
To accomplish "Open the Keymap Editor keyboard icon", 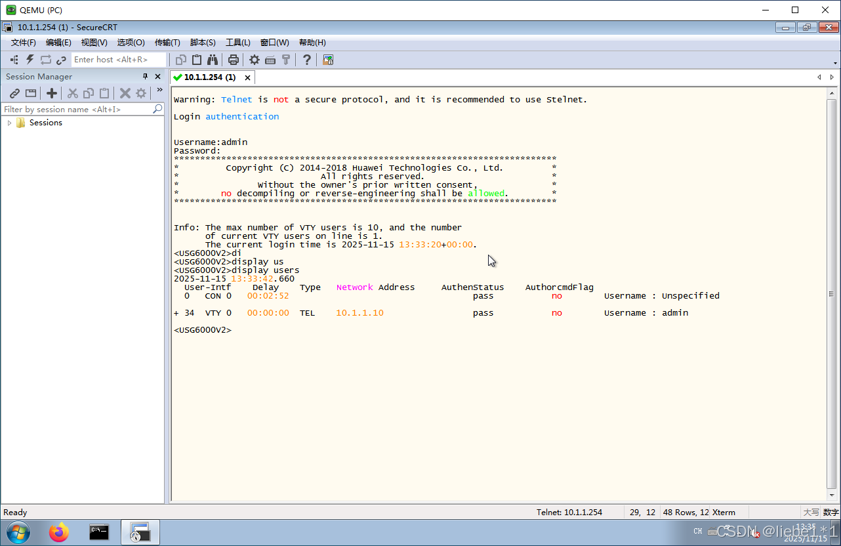I will 270,60.
